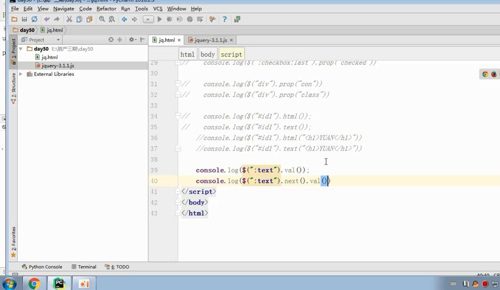Close the jquery-3.1.1.js tab
500x290 pixels.
tap(231, 40)
